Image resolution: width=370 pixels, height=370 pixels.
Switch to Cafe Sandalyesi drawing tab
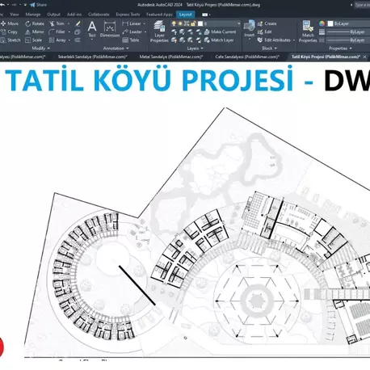(247, 57)
